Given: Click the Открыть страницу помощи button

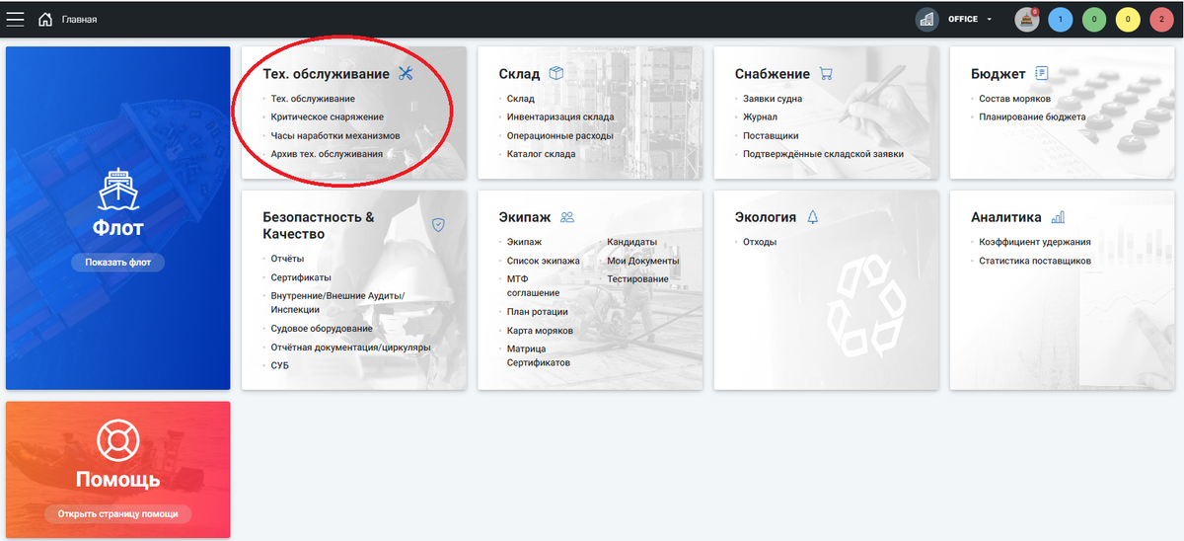Looking at the screenshot, I should 117,514.
